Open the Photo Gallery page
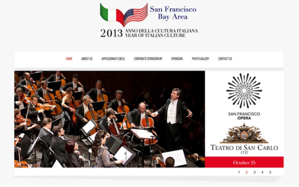 [200, 59]
